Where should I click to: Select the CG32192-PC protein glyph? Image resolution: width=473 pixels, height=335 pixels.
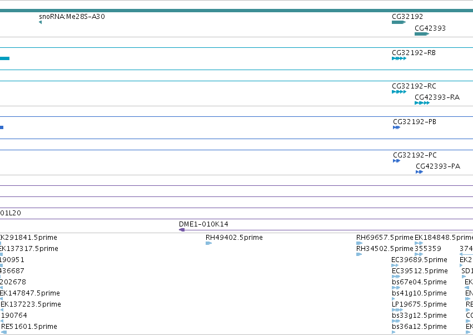coord(396,161)
